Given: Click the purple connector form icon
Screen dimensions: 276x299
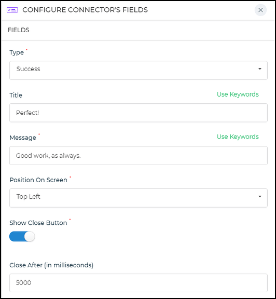Looking at the screenshot, I should [12, 10].
